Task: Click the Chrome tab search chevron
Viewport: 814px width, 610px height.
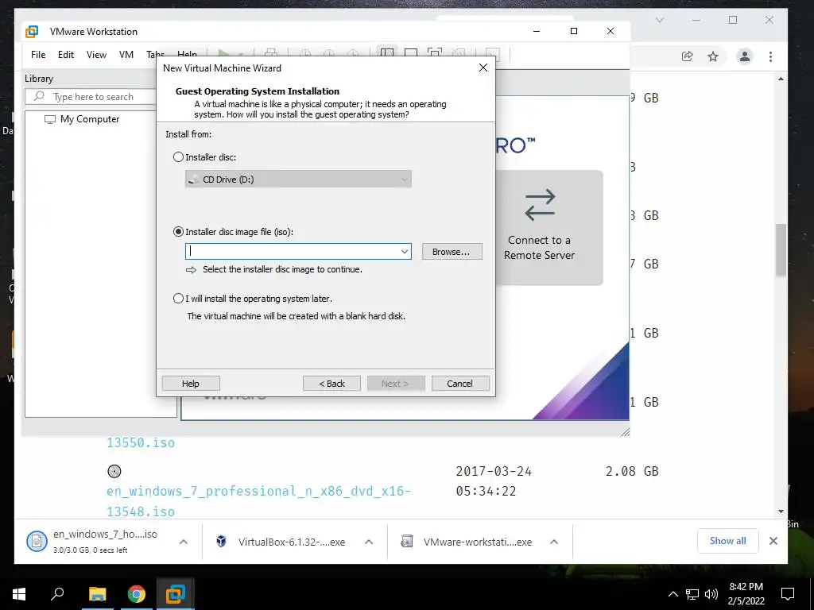Action: tap(659, 20)
